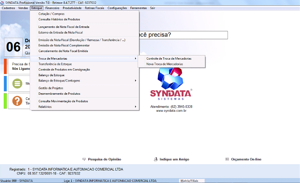The width and height of the screenshot is (300, 183).
Task: Select Controle de Produtos em Consignação
Action: pyautogui.click(x=85, y=69)
